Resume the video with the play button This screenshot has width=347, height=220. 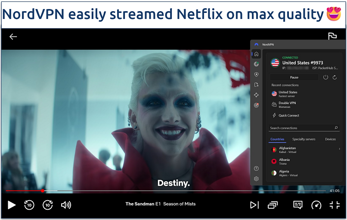point(12,205)
